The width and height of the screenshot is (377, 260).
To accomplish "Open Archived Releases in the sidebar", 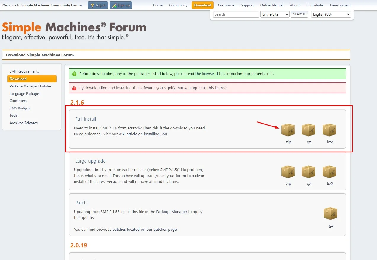I will pyautogui.click(x=24, y=123).
